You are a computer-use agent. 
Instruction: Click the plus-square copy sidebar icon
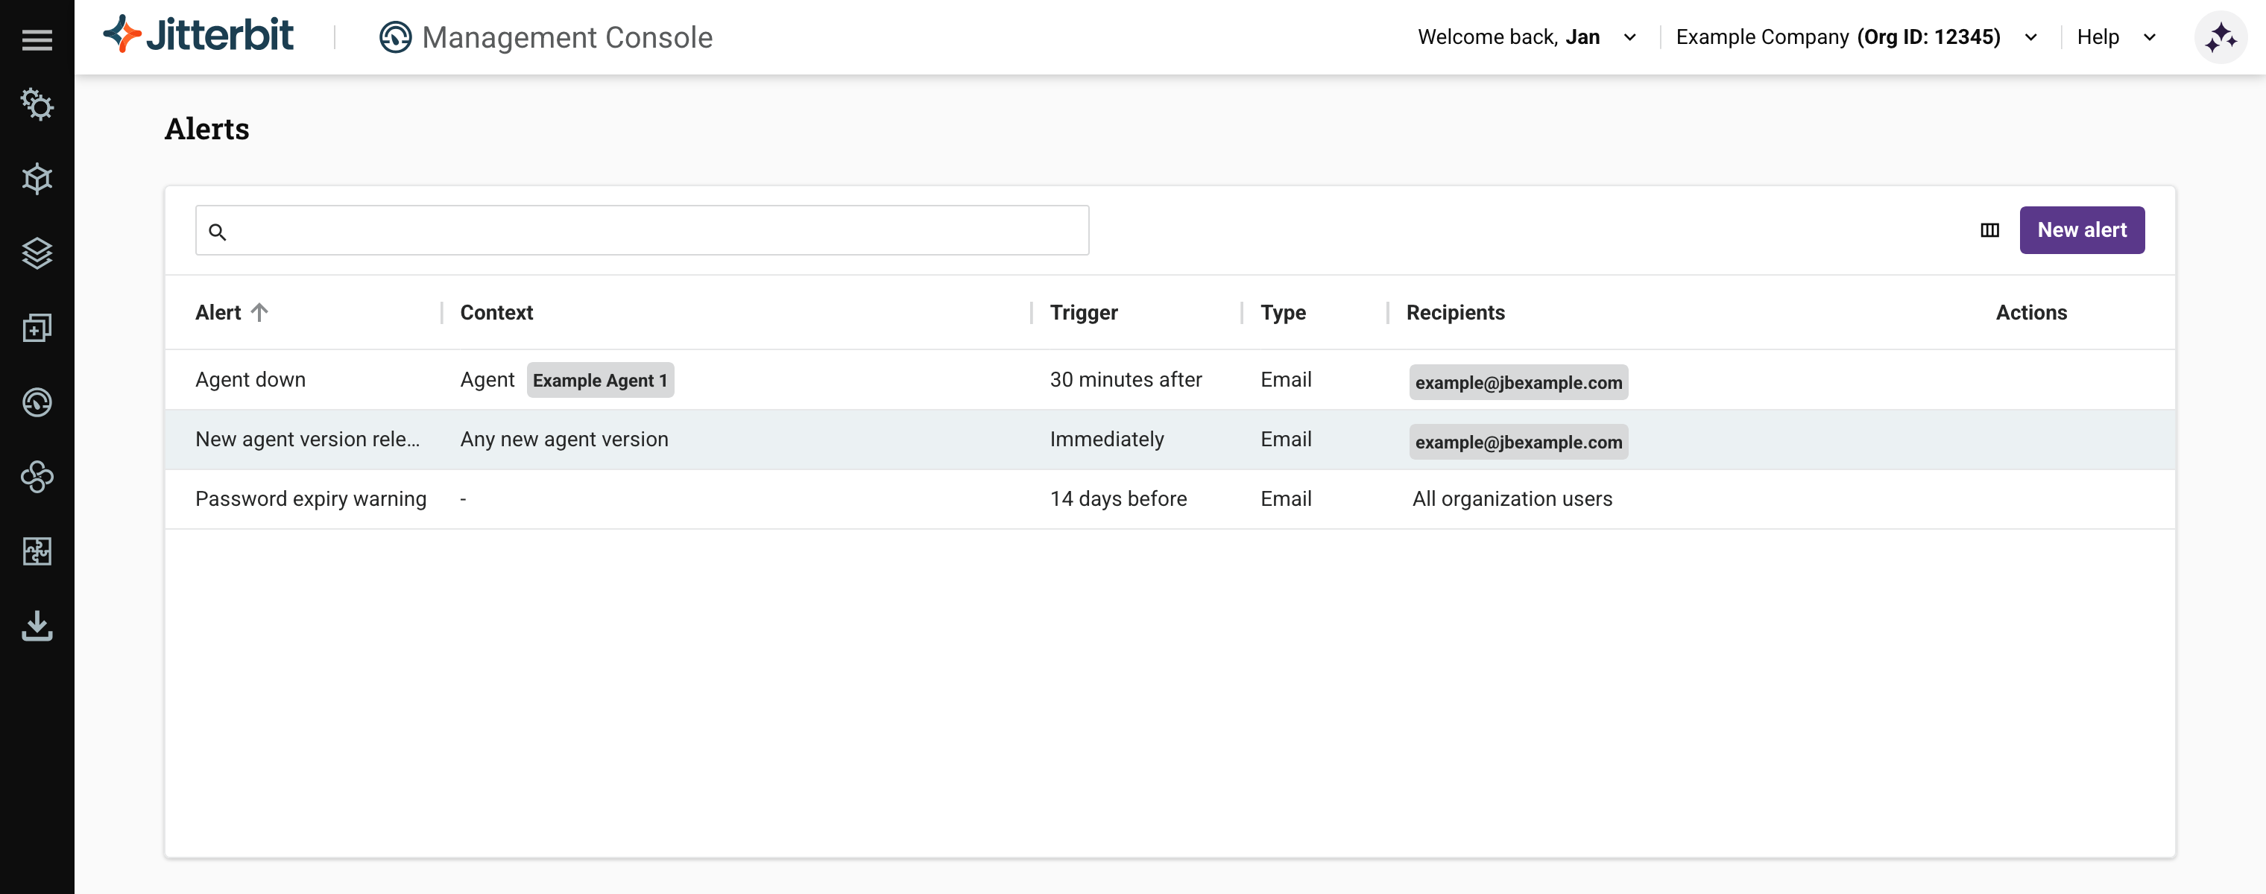pyautogui.click(x=37, y=328)
